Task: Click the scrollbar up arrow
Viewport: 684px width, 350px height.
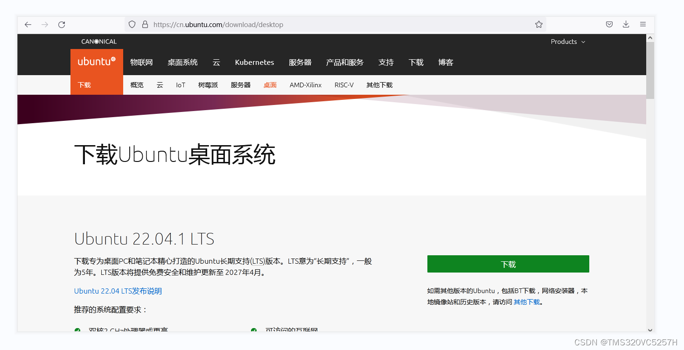Action: [x=650, y=37]
